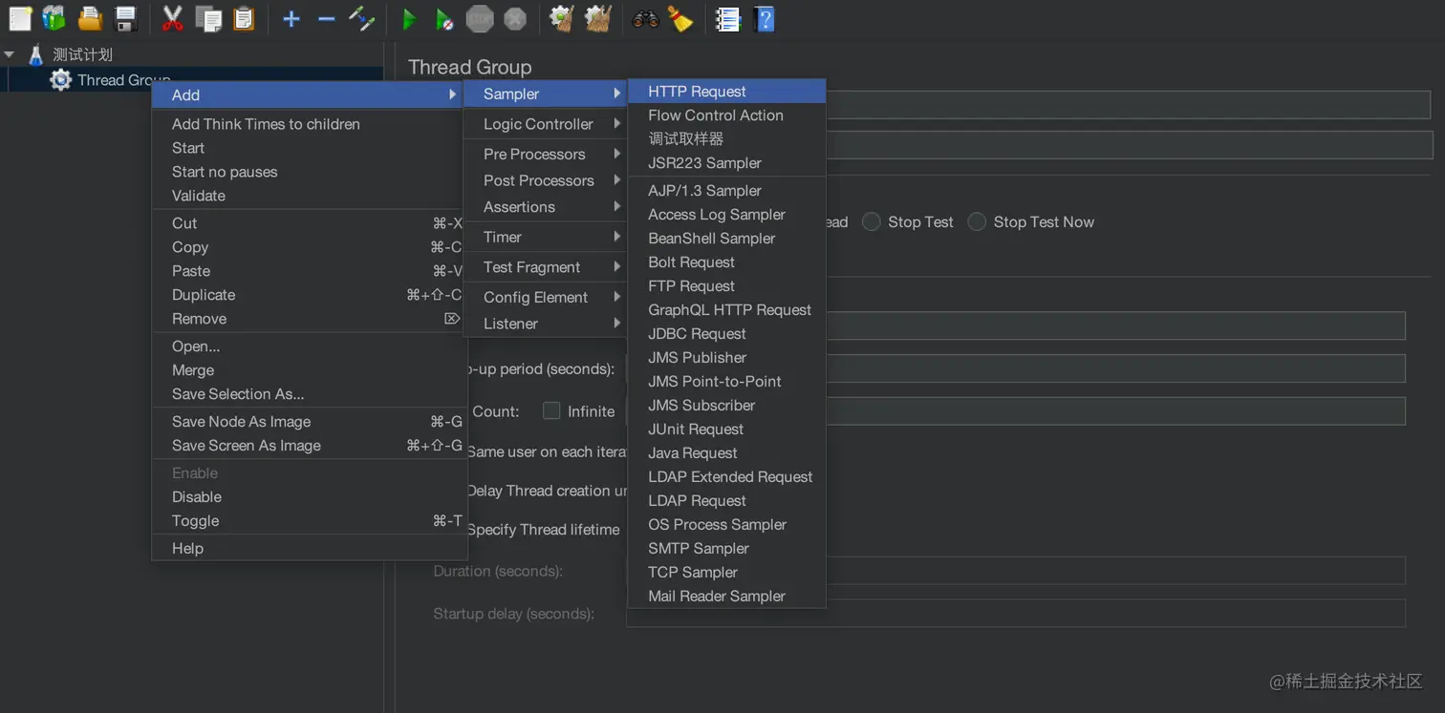Click Help at the bottom of the context menu
The width and height of the screenshot is (1445, 713).
click(308, 549)
